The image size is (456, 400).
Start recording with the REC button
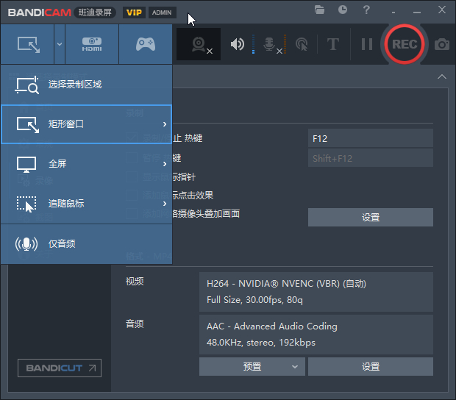pyautogui.click(x=405, y=44)
